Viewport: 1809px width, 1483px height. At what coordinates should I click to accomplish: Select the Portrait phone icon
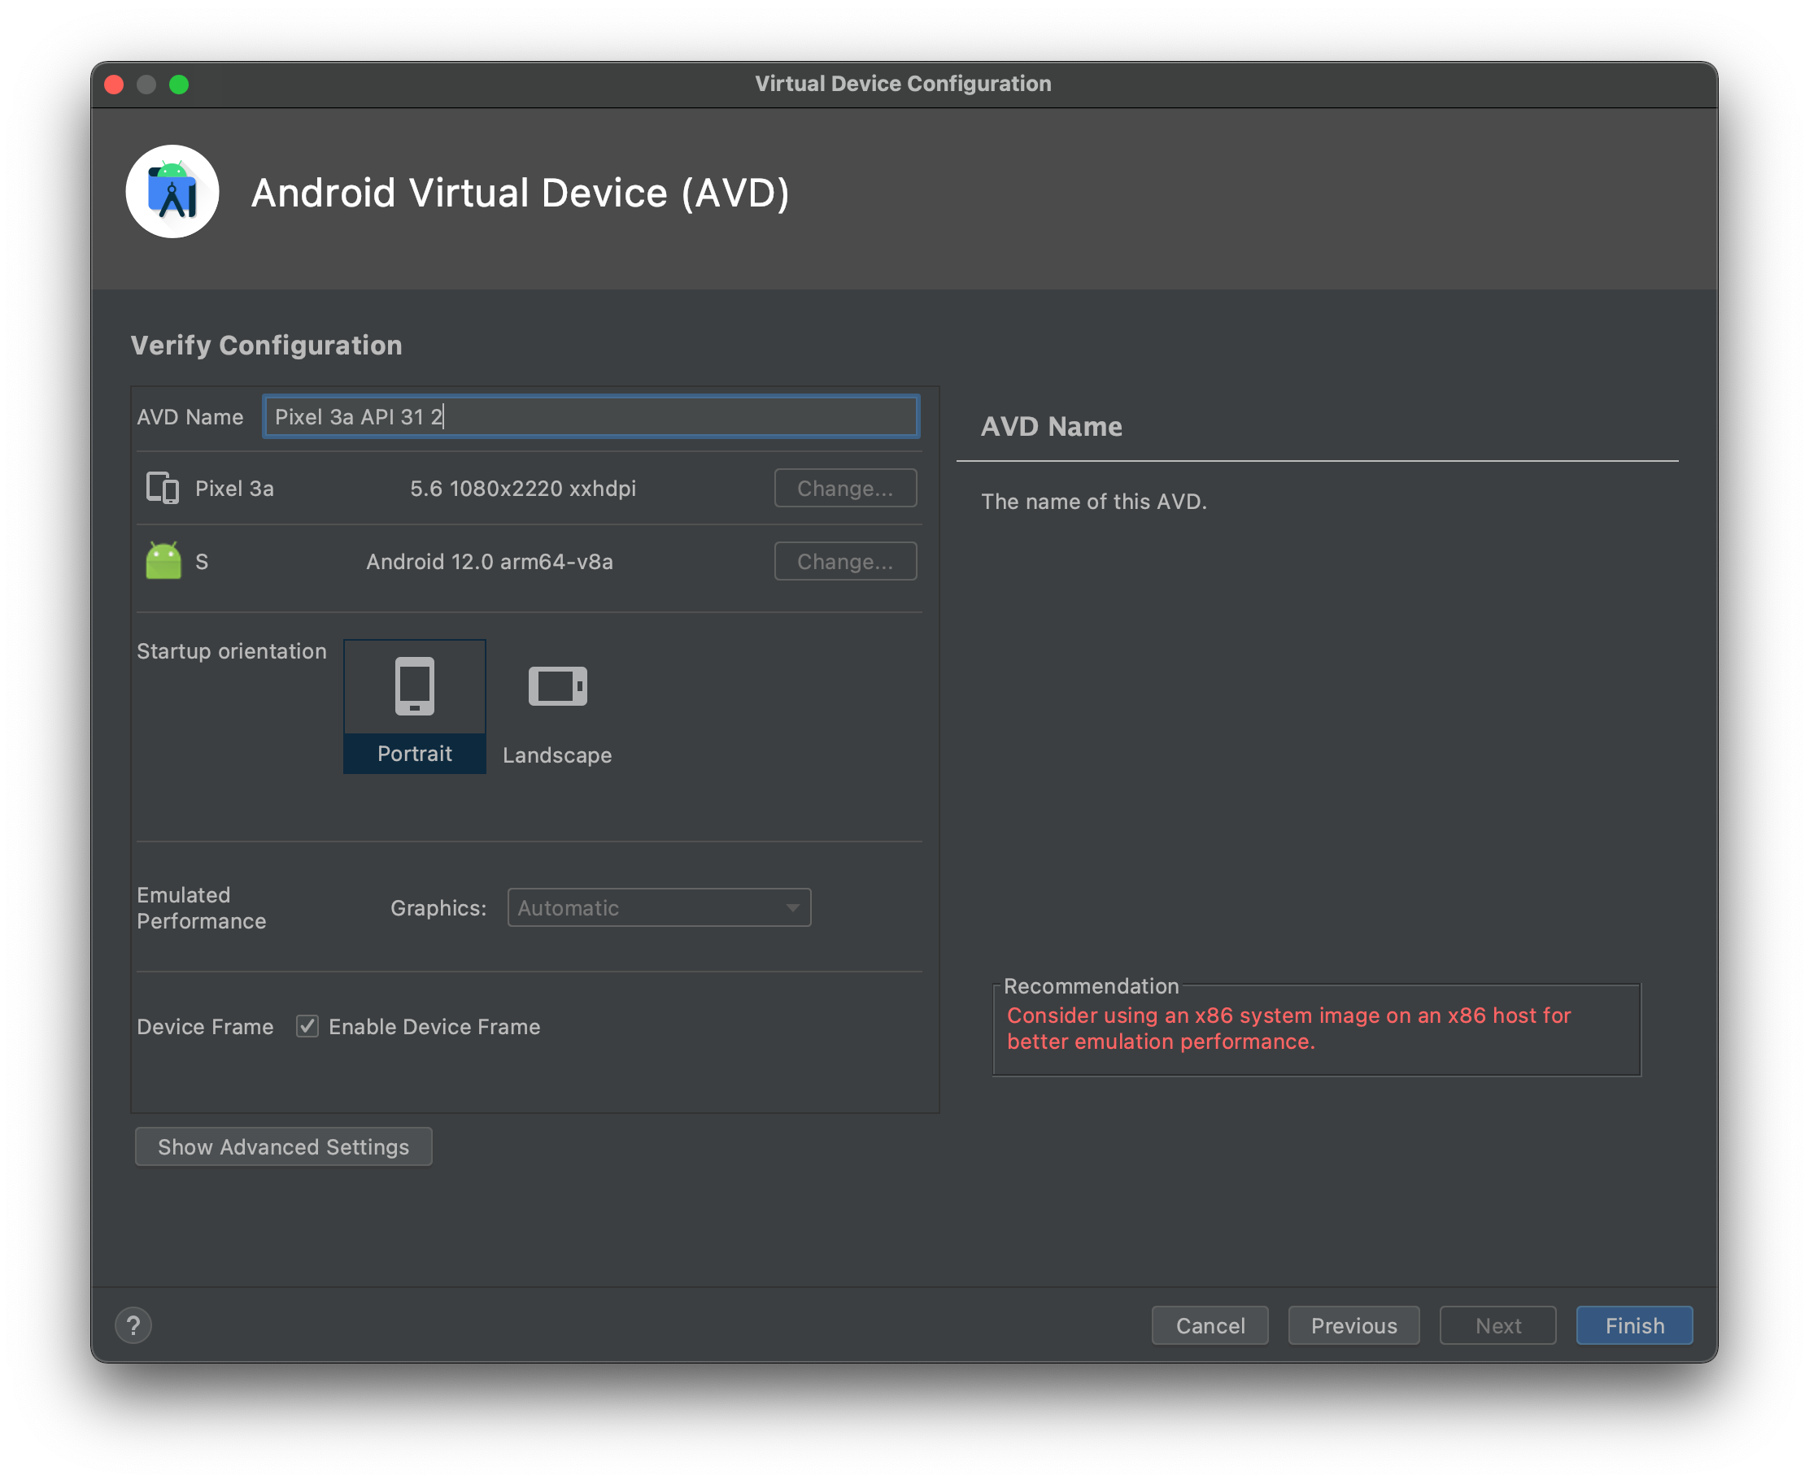tap(415, 685)
